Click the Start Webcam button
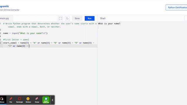The image size is (187, 105). click(x=46, y=100)
